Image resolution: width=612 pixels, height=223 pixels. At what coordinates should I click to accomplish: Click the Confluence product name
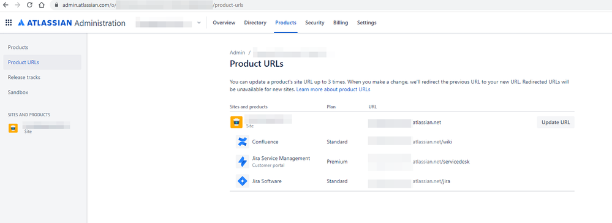[x=265, y=142]
